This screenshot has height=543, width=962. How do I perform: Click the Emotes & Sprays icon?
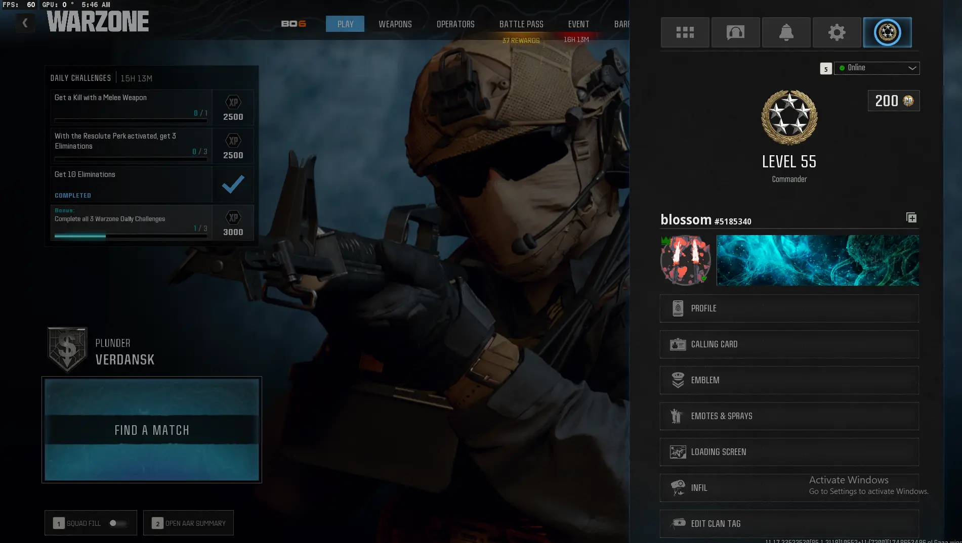(x=677, y=416)
